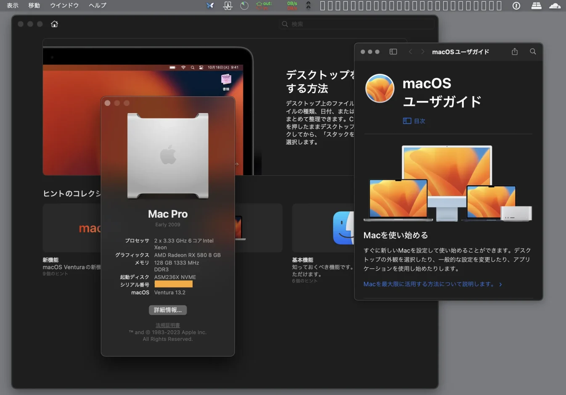Click the cloud icon in menu bar
Image resolution: width=566 pixels, height=395 pixels.
(555, 5)
